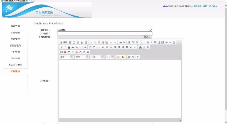Click the Remove Format eraser icon
This screenshot has width=227, height=124.
(85, 47)
